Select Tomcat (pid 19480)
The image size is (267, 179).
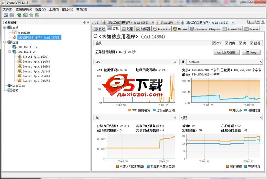coord(36,66)
